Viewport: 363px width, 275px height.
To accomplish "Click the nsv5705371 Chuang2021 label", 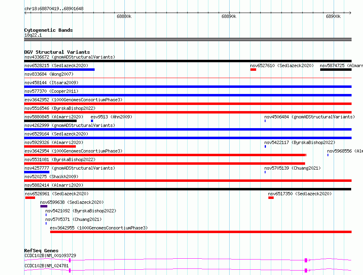I will pos(73,219).
